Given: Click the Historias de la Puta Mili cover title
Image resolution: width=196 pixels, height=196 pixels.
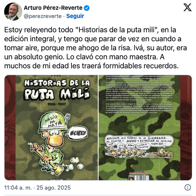Looking at the screenshot, I should click(x=57, y=90).
